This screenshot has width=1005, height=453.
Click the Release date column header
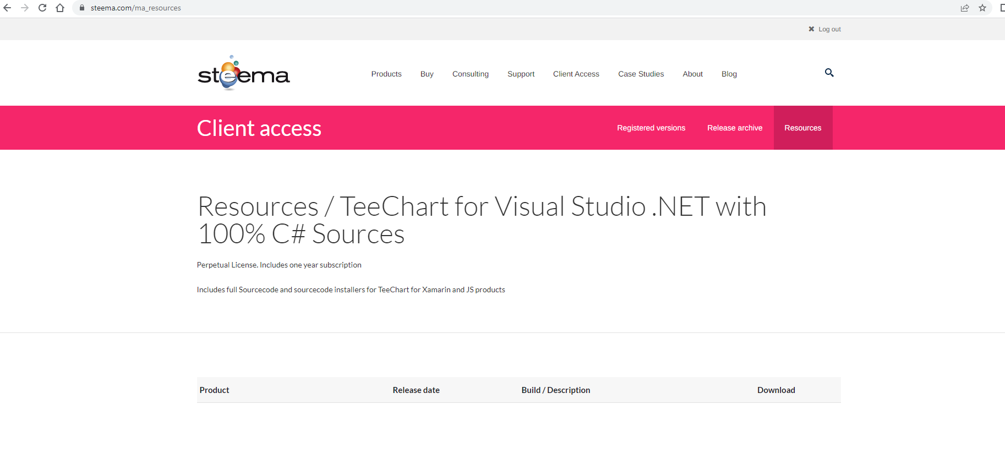point(416,390)
